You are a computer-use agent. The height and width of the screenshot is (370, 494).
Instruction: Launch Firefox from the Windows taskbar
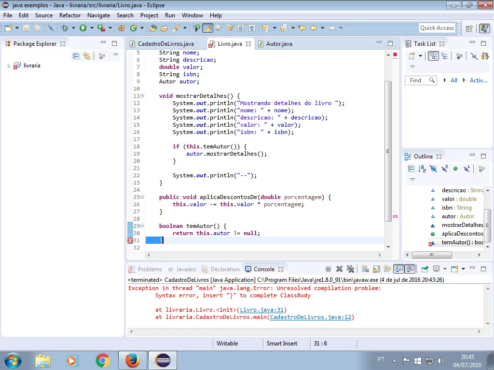(x=132, y=360)
